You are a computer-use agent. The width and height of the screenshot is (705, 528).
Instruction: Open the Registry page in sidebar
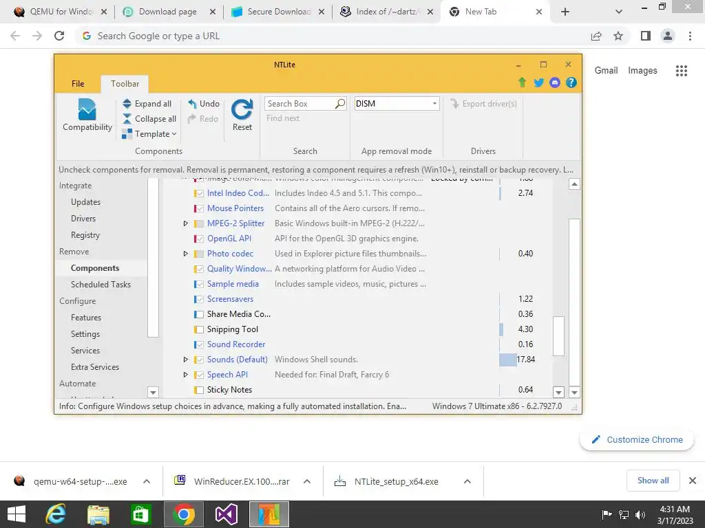(85, 235)
